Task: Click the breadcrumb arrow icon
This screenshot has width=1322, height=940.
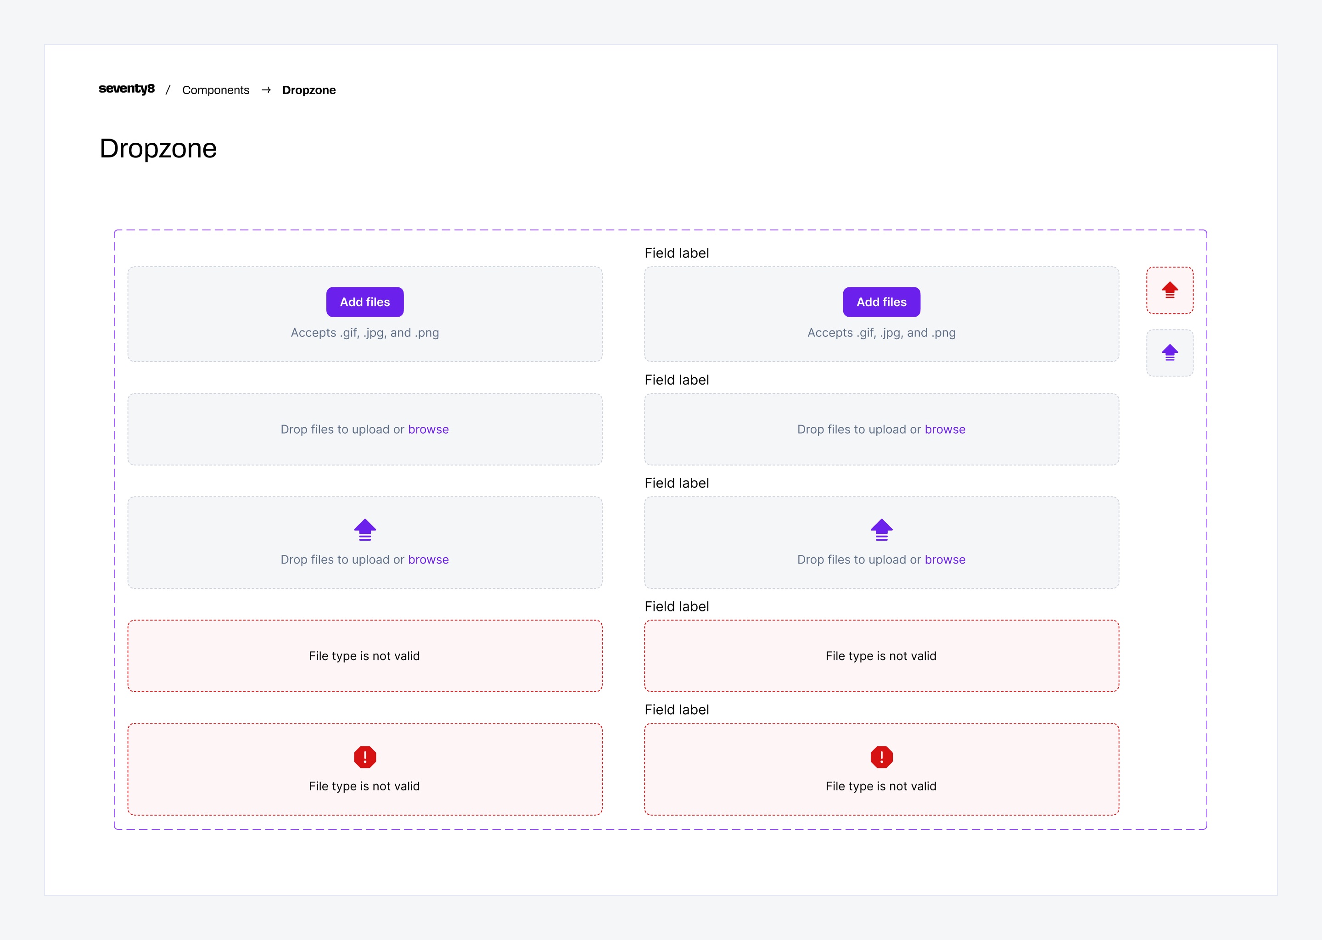Action: point(266,90)
